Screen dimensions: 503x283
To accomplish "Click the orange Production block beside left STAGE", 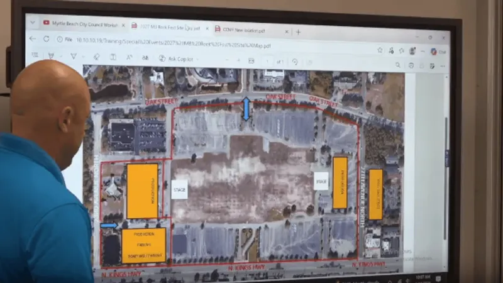I will click(x=143, y=191).
